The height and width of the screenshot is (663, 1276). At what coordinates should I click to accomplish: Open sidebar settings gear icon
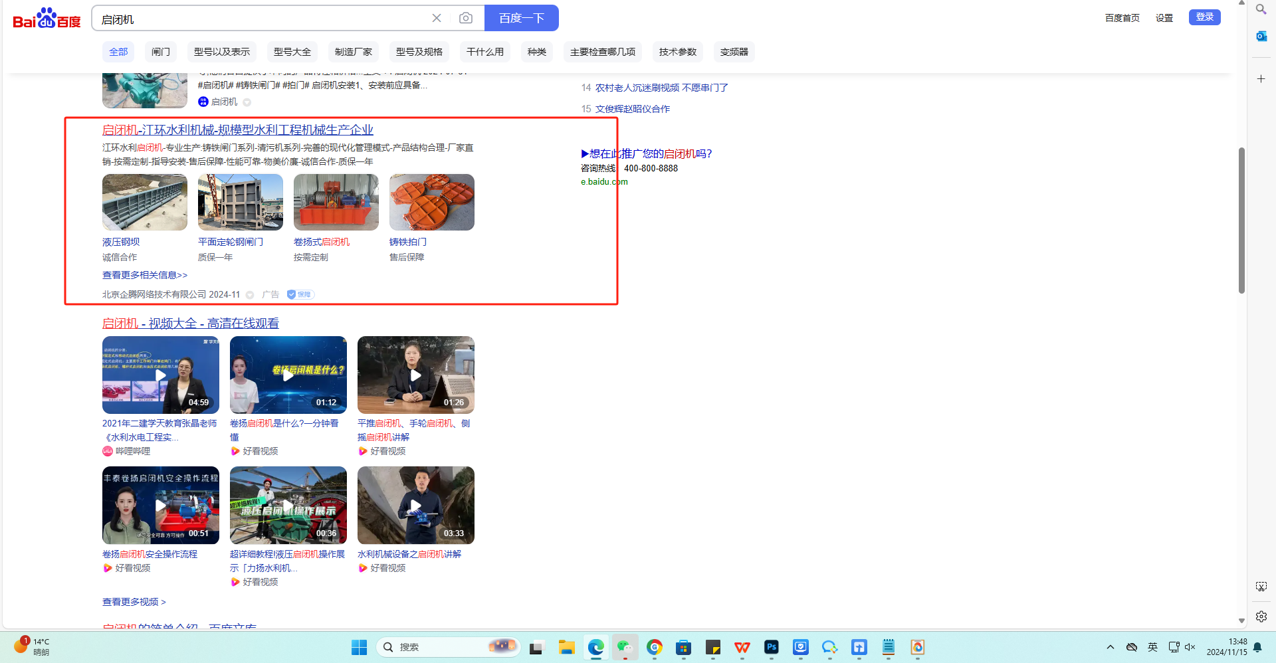tap(1261, 616)
